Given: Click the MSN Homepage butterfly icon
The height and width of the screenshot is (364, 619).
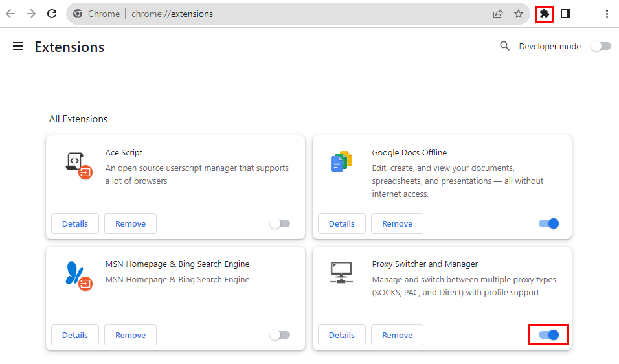Looking at the screenshot, I should (78, 276).
